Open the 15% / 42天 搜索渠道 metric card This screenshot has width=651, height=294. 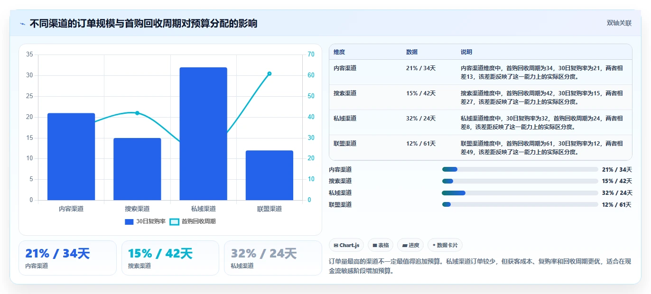(x=170, y=258)
